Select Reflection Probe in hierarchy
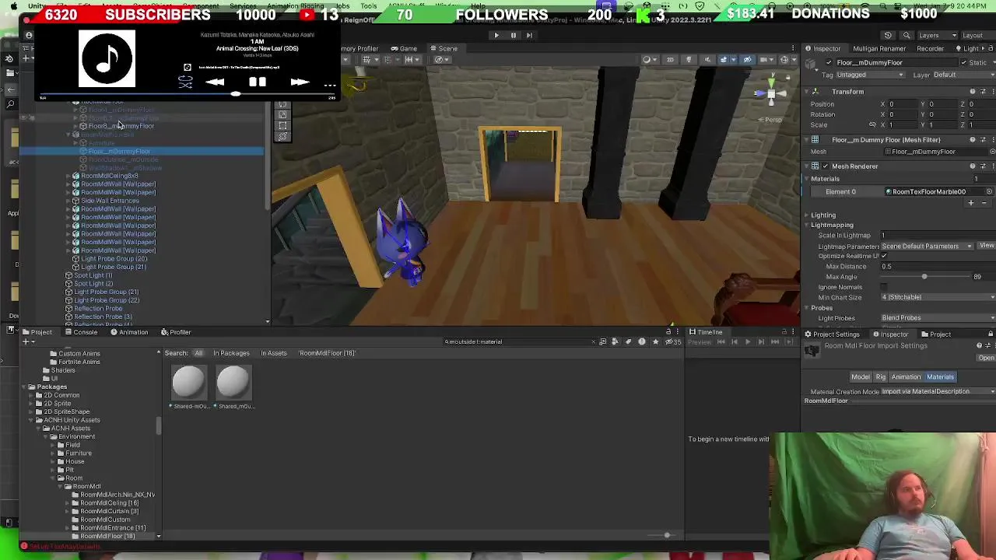The width and height of the screenshot is (996, 560). pos(98,309)
